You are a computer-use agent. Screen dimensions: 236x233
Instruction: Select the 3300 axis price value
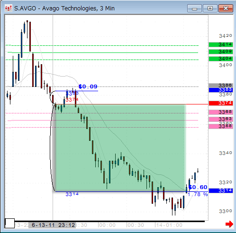(x=226, y=211)
